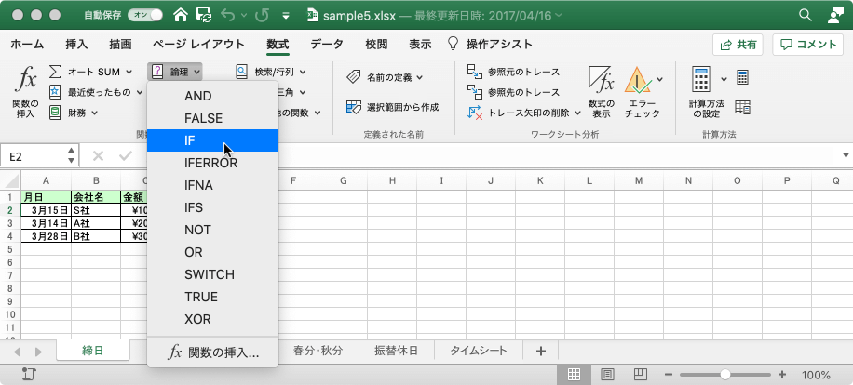The width and height of the screenshot is (853, 385).
Task: Toggle the AutoSave switch
Action: click(145, 15)
